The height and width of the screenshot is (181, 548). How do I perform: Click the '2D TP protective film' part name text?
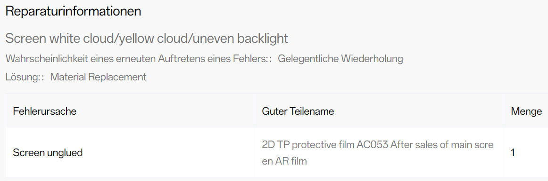pyautogui.click(x=307, y=144)
